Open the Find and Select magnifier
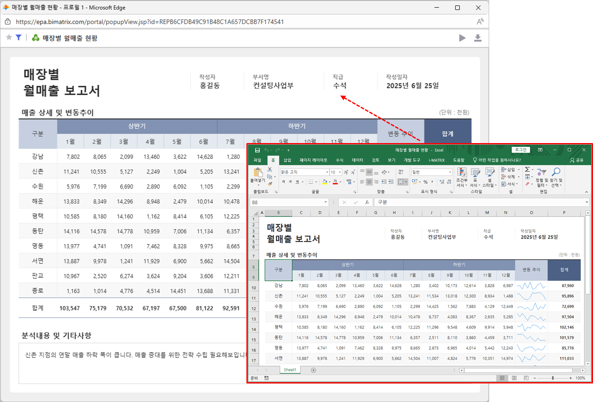 tap(556, 172)
